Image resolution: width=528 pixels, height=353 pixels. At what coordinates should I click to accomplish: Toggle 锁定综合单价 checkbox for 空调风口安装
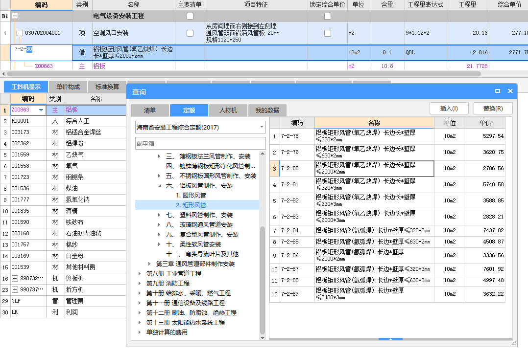tap(327, 33)
